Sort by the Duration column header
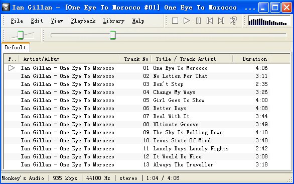 (x=251, y=59)
